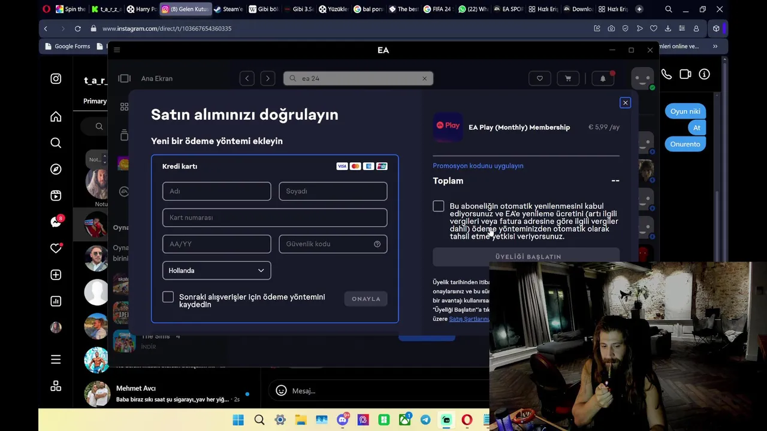Close the purchase confirmation dialog
767x431 pixels.
click(625, 103)
